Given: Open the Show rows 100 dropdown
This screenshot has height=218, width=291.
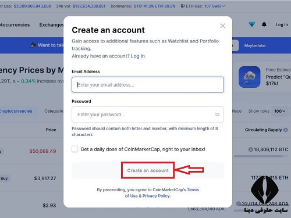Looking at the screenshot, I should coord(279,111).
